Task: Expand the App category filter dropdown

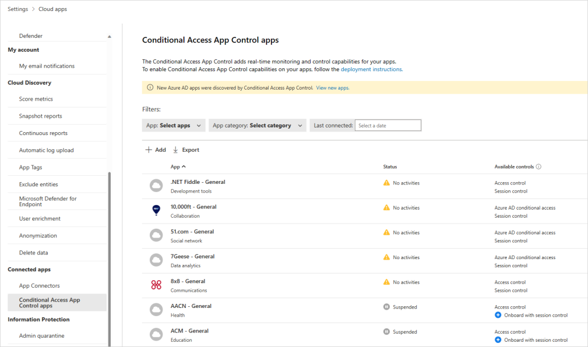Action: point(257,125)
